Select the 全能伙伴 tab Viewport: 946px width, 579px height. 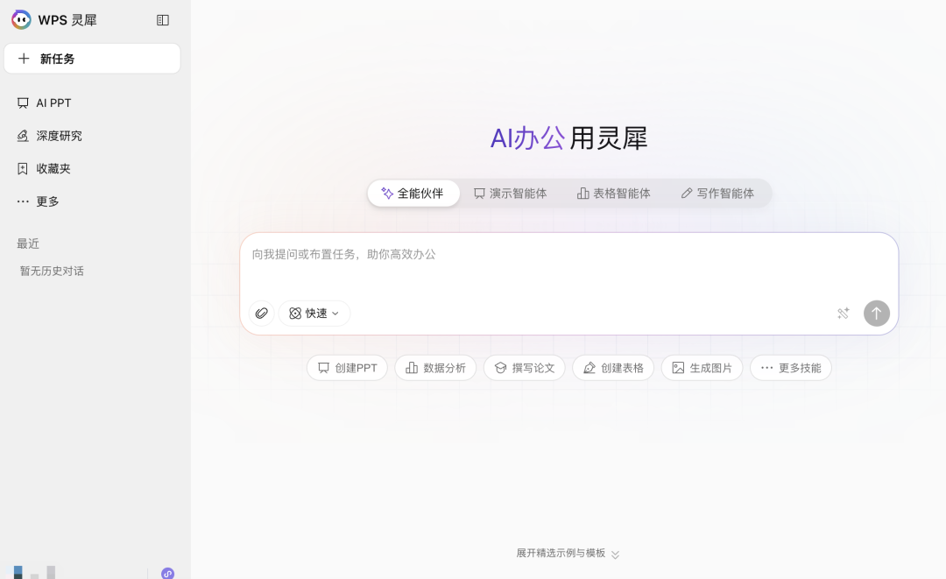pyautogui.click(x=413, y=193)
